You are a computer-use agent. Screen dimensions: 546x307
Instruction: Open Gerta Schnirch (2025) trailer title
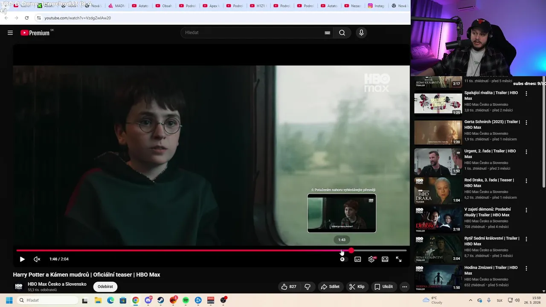tap(492, 125)
